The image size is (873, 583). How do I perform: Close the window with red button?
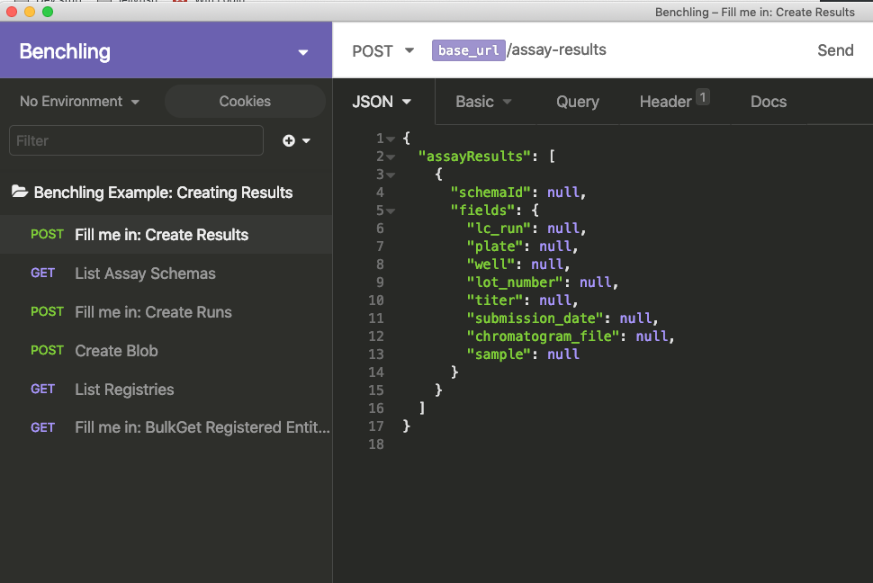pos(12,12)
